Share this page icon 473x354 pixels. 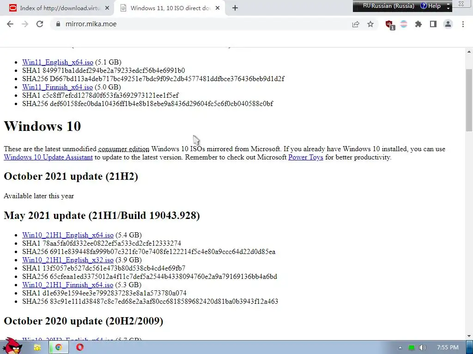point(356,24)
